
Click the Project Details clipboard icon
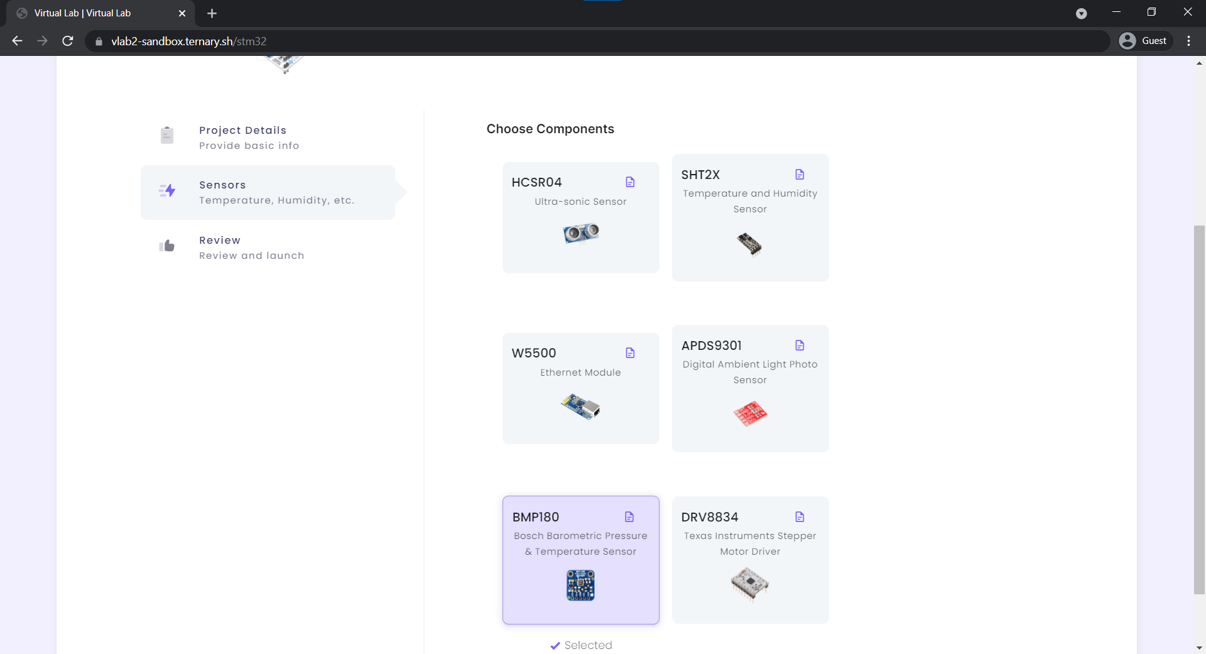(167, 135)
